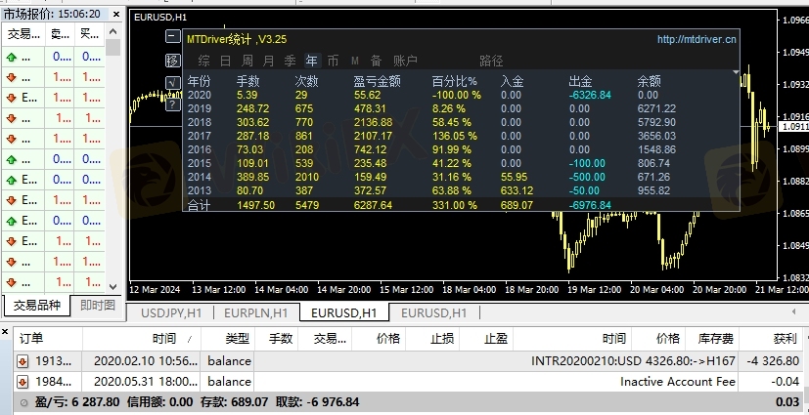Click the 2013 deposit value 633.12

pos(515,190)
